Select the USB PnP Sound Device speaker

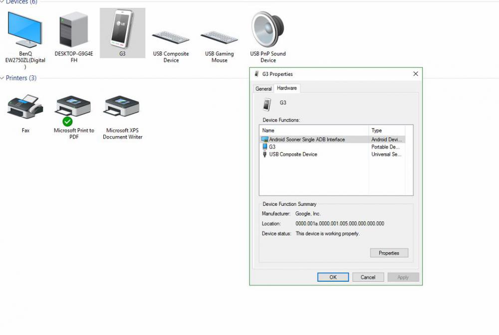point(268,31)
